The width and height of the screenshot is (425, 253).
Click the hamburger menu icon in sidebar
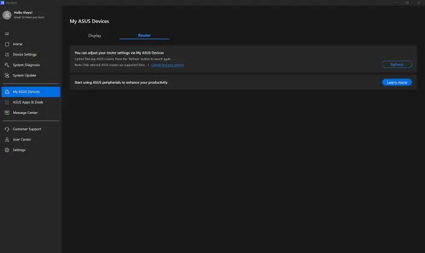tap(7, 34)
